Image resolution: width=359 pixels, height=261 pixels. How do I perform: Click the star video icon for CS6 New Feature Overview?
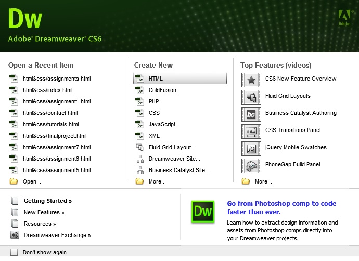251,80
